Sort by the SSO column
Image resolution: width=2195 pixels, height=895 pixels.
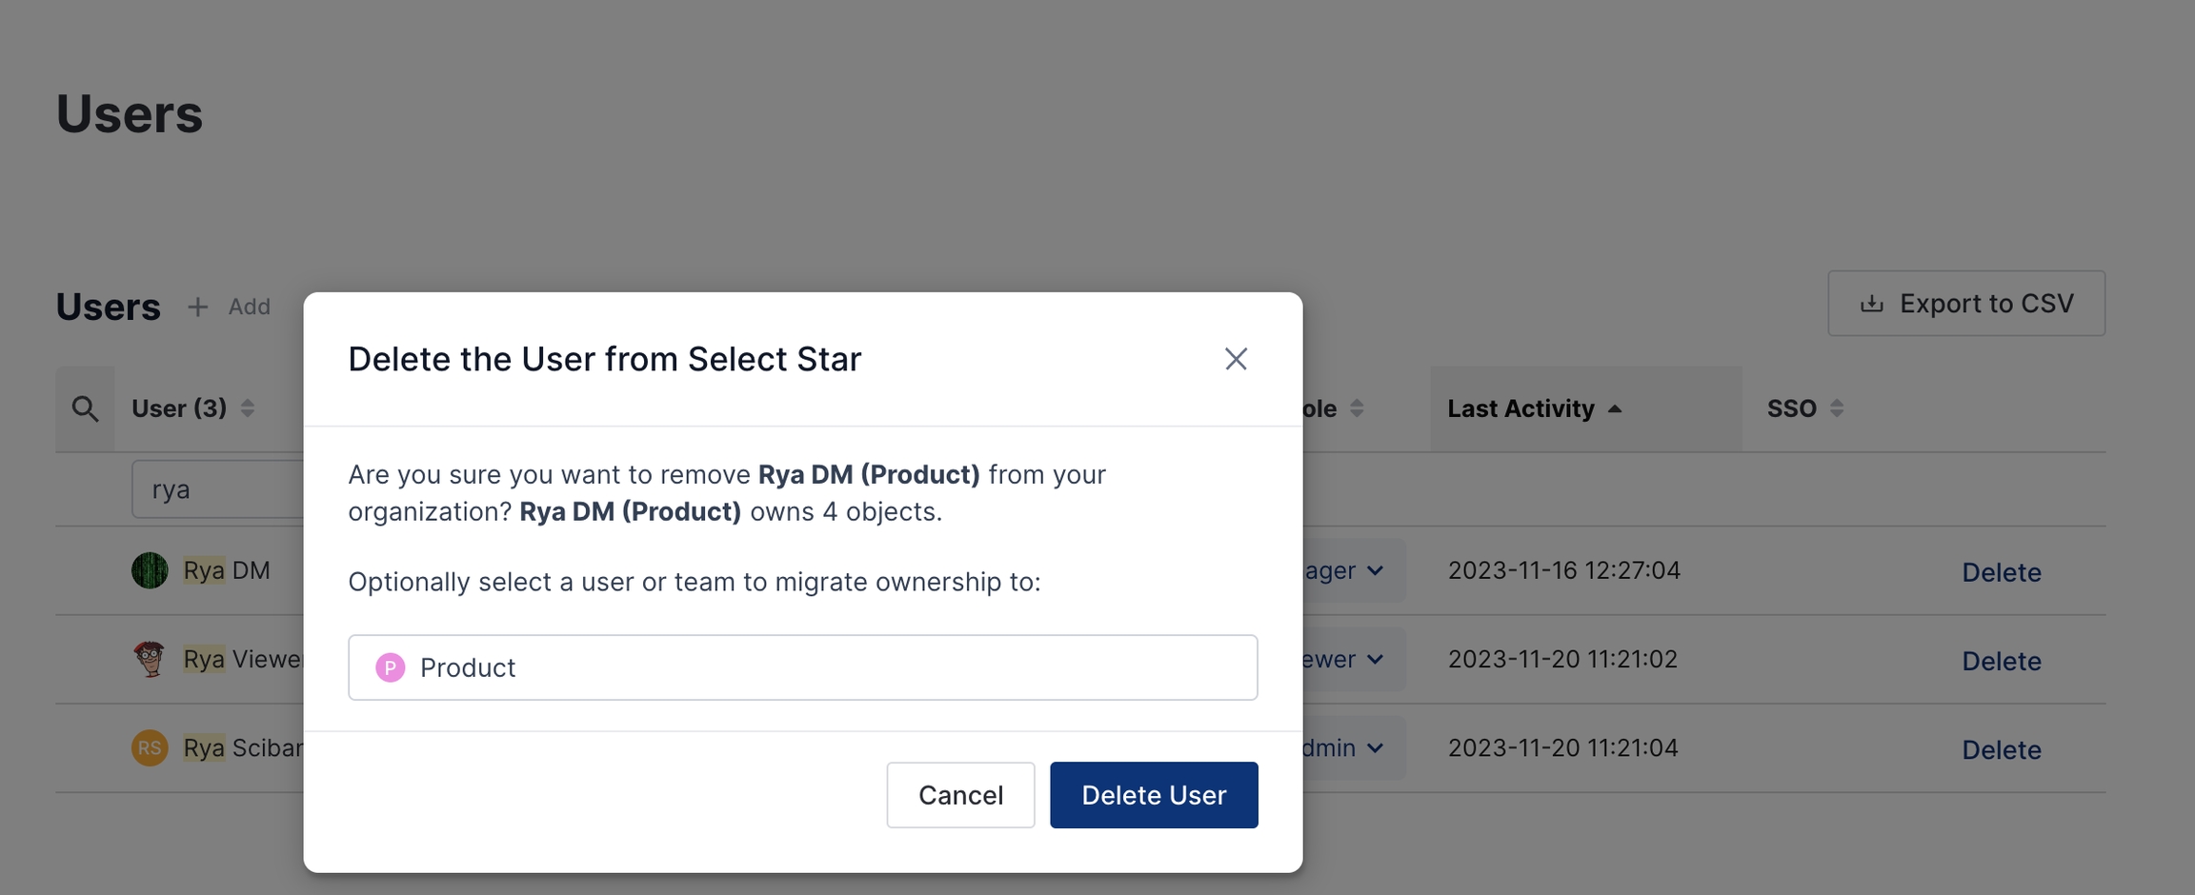click(1836, 408)
